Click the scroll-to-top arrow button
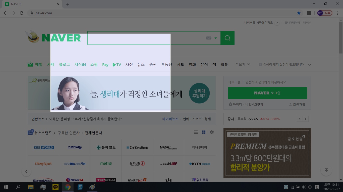 pyautogui.click(x=326, y=170)
